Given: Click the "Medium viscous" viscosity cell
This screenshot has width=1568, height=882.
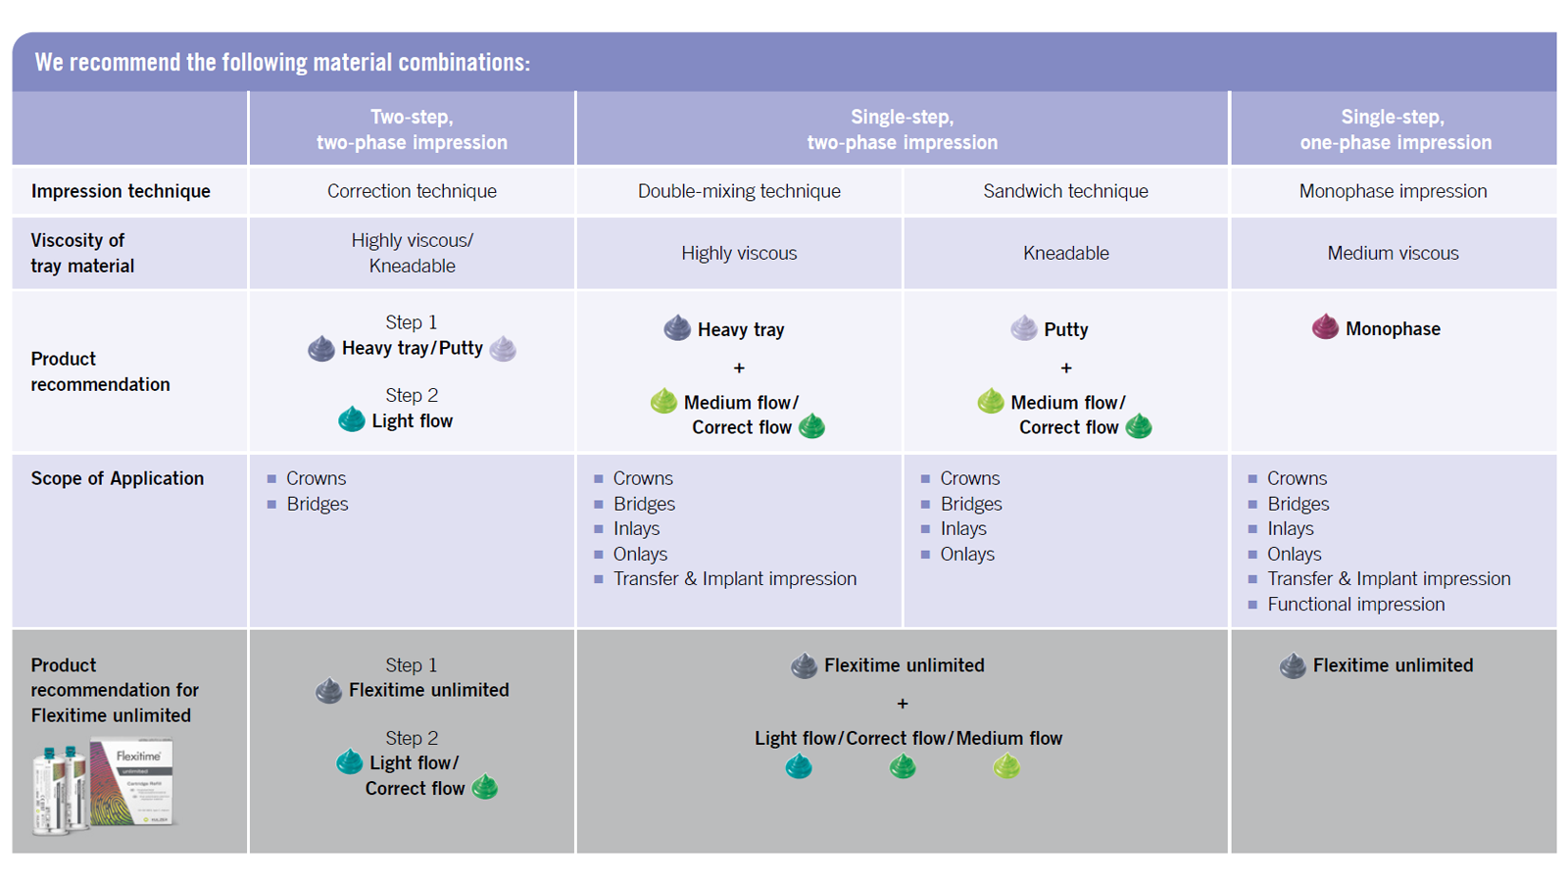Looking at the screenshot, I should point(1393,253).
